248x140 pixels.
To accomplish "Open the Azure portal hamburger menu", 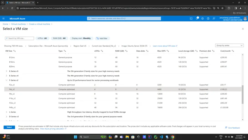I will (4, 18).
